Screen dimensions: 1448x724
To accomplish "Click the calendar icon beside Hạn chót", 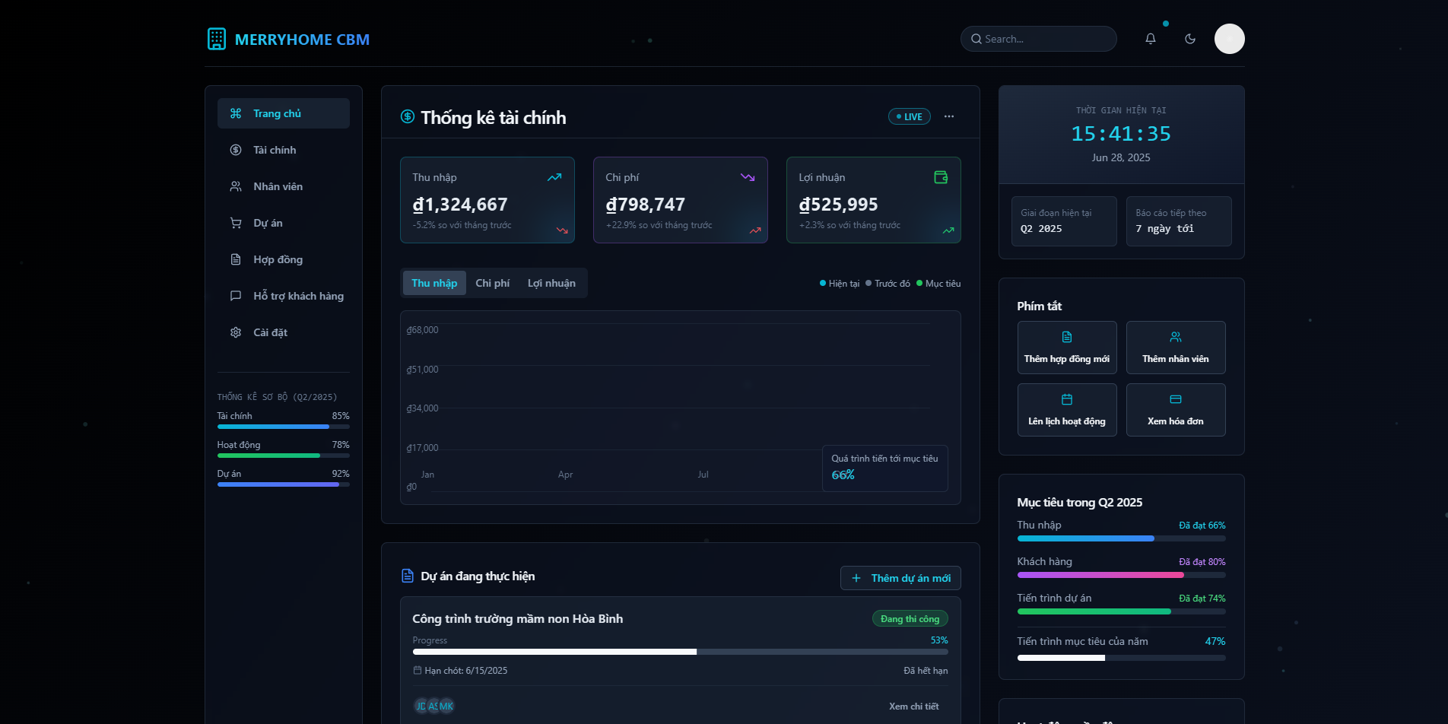I will (x=418, y=670).
